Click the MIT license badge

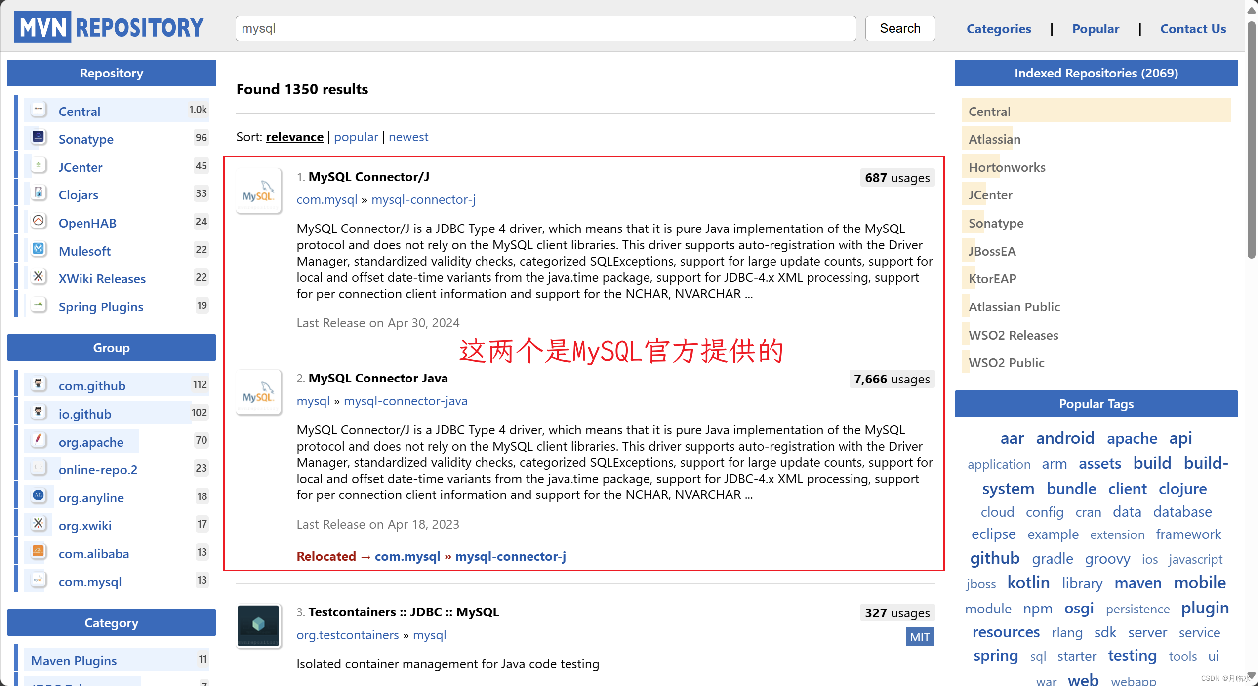[x=920, y=637]
